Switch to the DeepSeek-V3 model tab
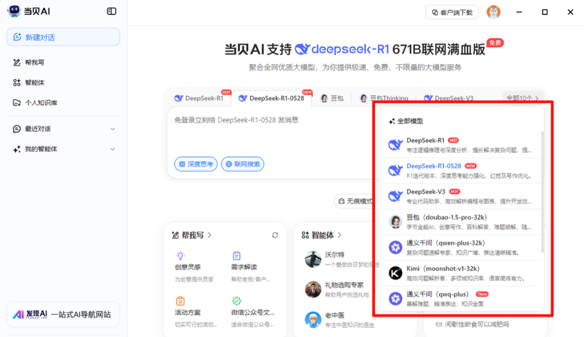 [449, 98]
